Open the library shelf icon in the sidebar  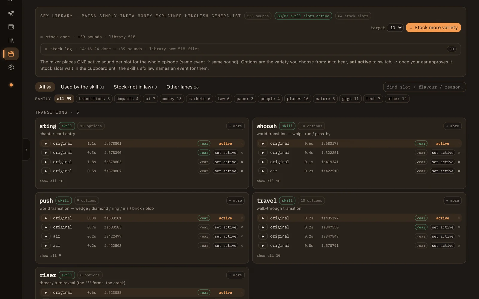pyautogui.click(x=11, y=40)
